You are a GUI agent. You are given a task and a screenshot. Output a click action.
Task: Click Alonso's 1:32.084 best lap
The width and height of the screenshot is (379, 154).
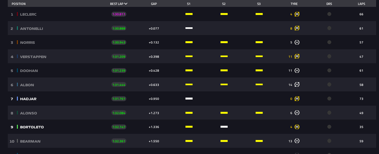point(119,113)
